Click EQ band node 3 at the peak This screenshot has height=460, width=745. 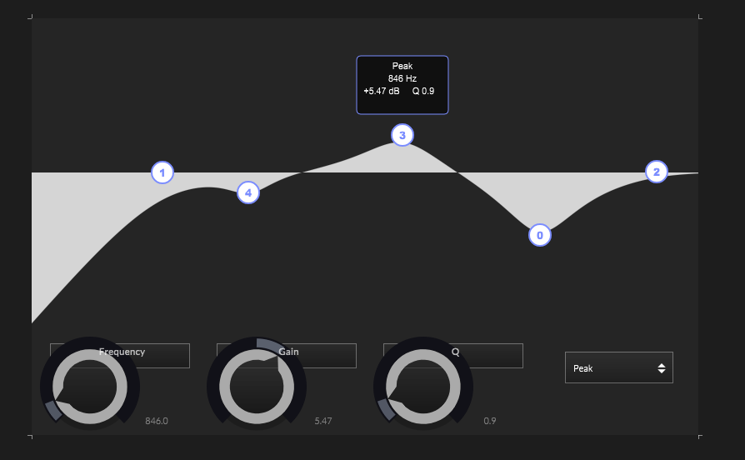[x=402, y=135]
